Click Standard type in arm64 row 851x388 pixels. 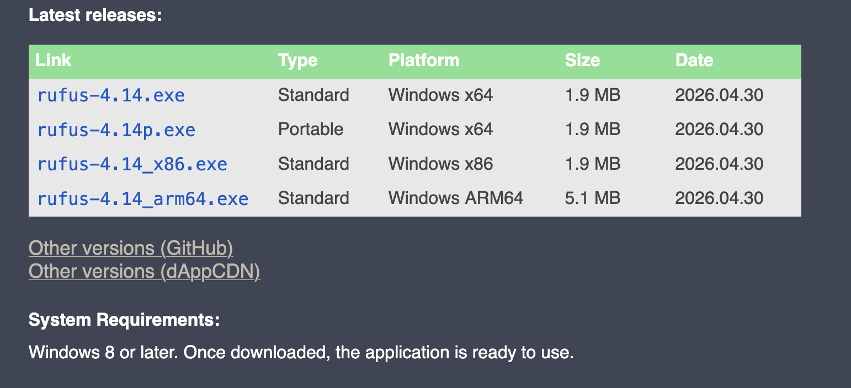click(x=313, y=198)
